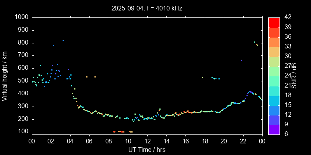
Task: Click the 100 km height tick label
Action: [23, 132]
